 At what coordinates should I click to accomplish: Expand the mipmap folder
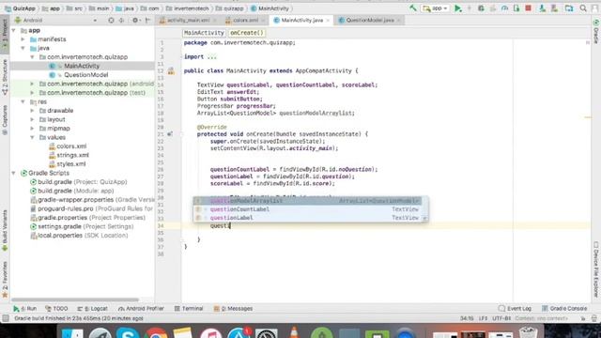pyautogui.click(x=32, y=128)
